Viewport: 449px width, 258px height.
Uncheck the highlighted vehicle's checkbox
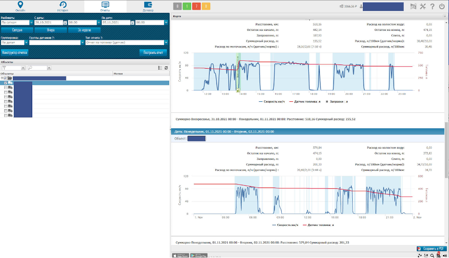point(6,83)
